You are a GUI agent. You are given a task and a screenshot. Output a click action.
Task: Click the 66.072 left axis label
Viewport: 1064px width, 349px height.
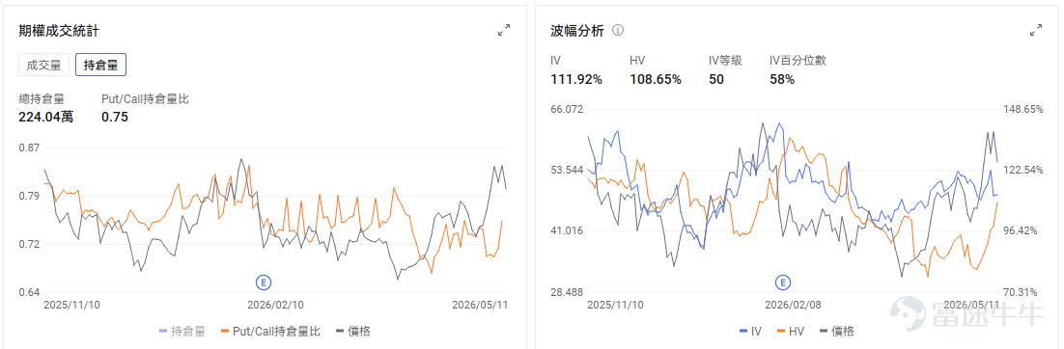(x=567, y=109)
